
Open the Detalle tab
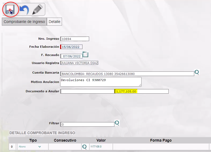(x=54, y=22)
